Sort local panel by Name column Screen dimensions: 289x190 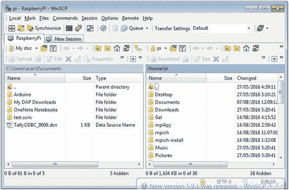[x=35, y=78]
